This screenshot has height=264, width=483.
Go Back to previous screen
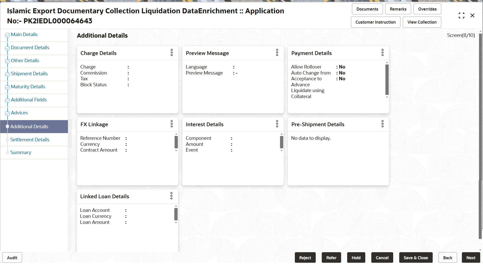(448, 258)
